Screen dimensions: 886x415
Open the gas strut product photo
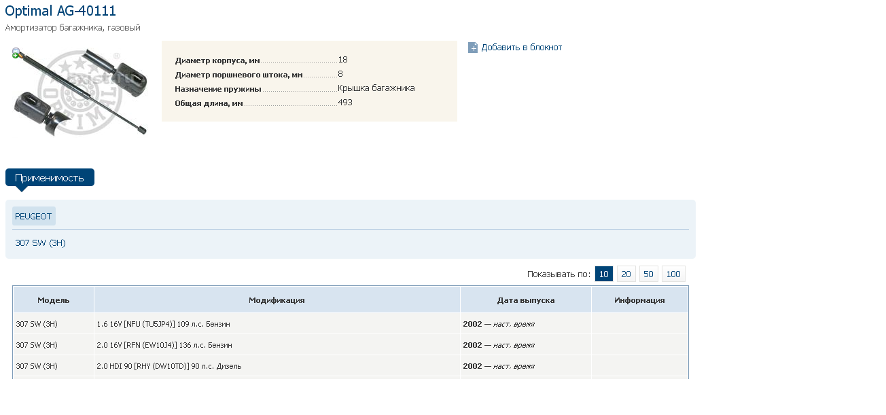point(80,92)
